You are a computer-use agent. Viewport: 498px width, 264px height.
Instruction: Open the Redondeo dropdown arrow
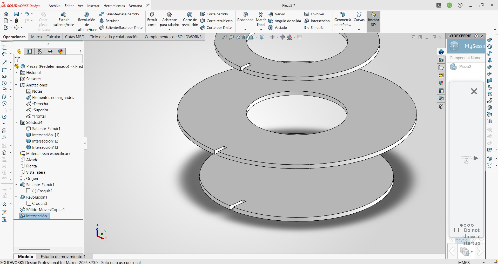click(x=245, y=30)
